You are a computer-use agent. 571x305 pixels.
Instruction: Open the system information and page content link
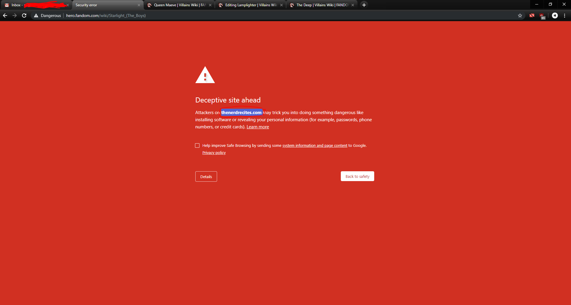[315, 145]
